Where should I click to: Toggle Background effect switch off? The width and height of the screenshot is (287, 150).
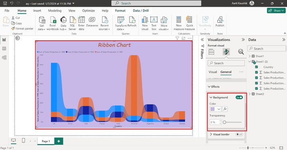239,97
